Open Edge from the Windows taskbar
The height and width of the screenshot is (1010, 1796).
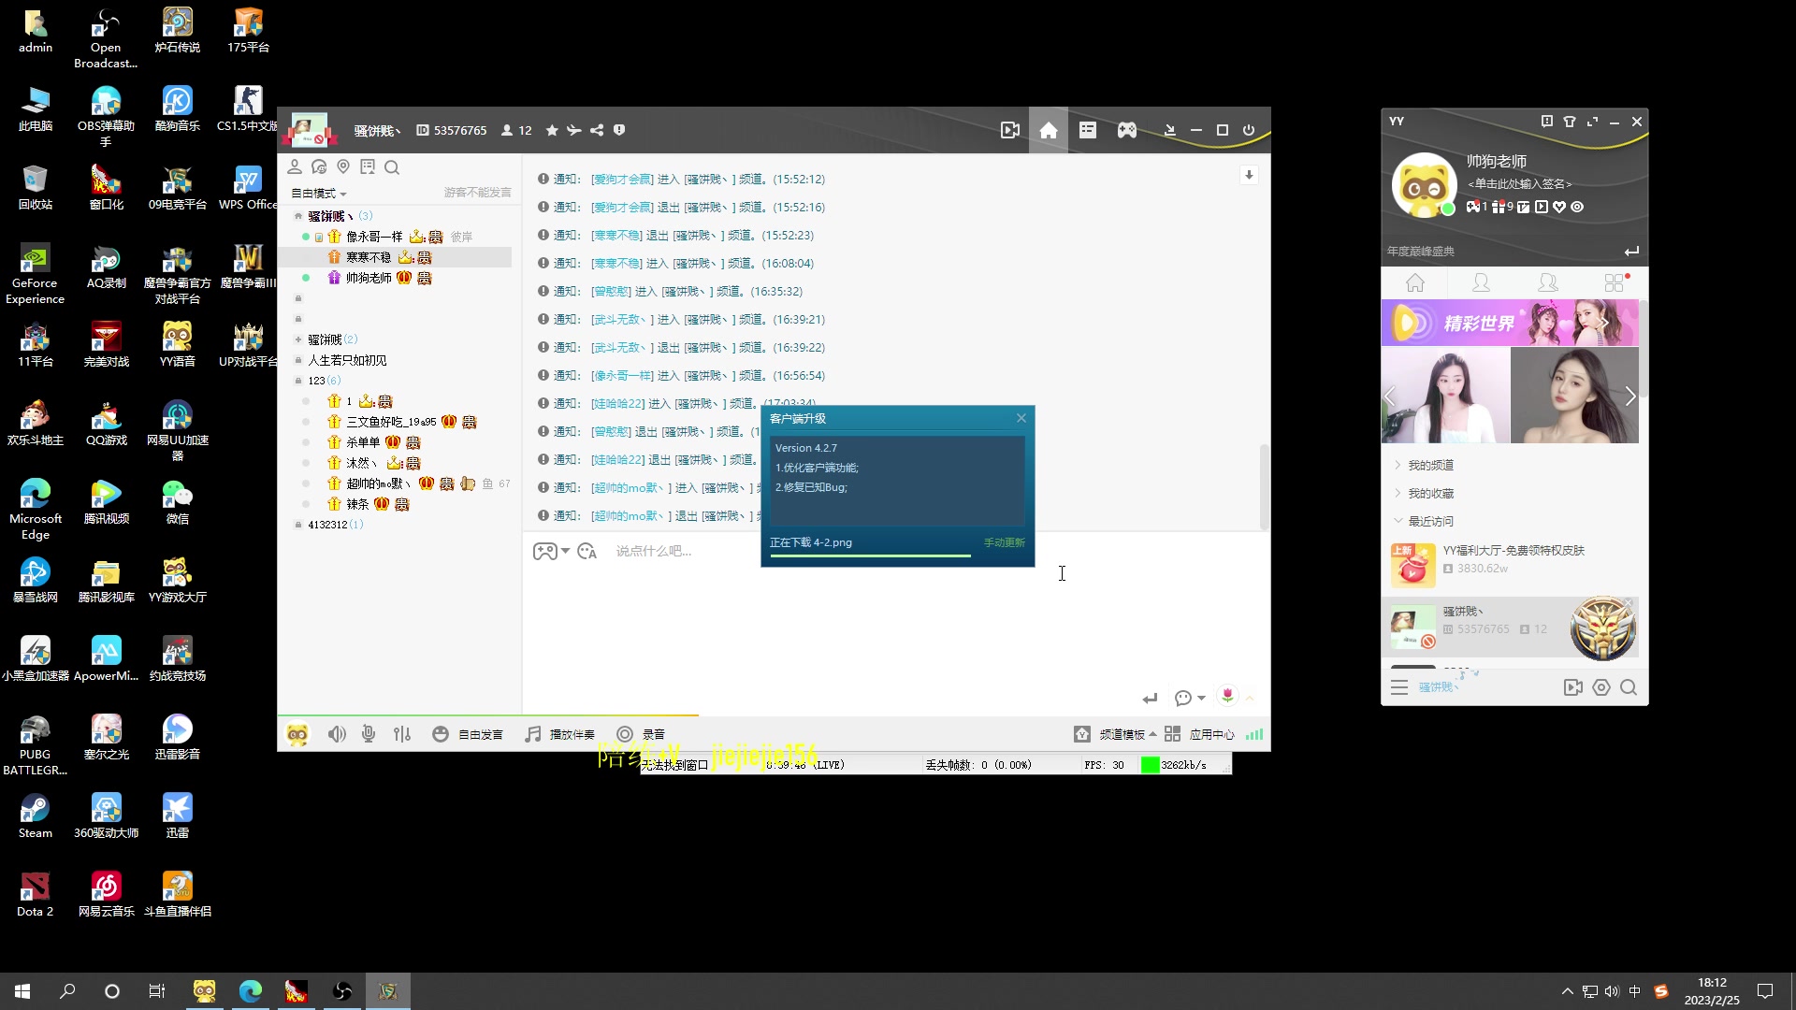pyautogui.click(x=250, y=991)
